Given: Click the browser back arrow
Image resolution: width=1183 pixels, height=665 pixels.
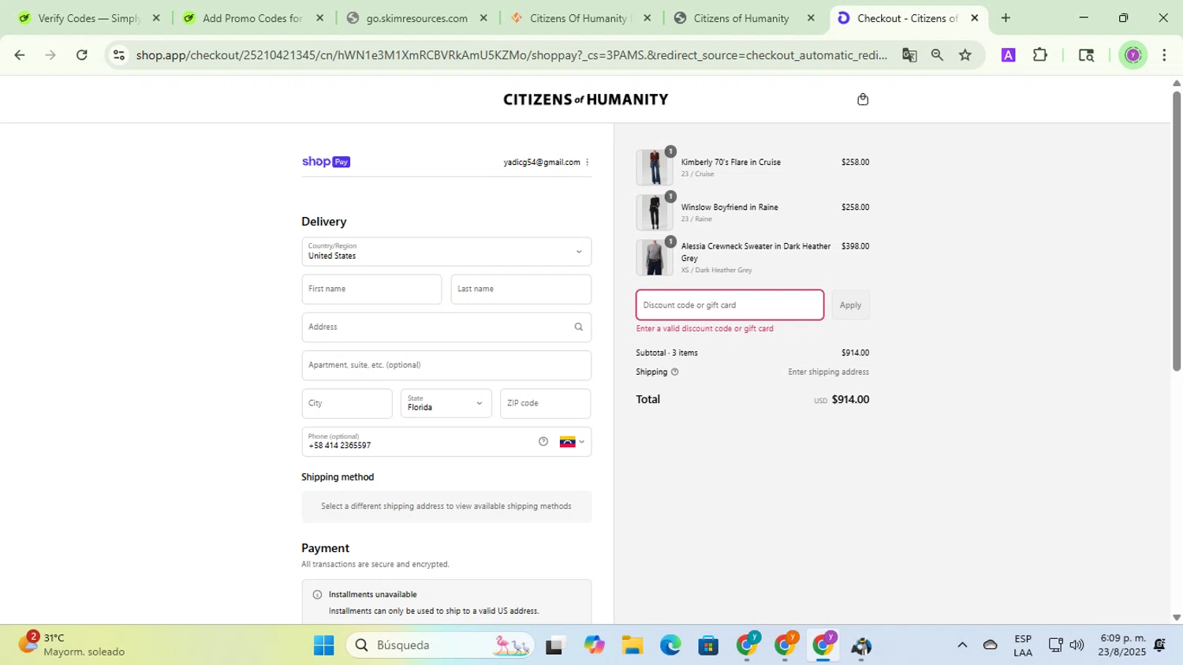Looking at the screenshot, I should click(20, 55).
